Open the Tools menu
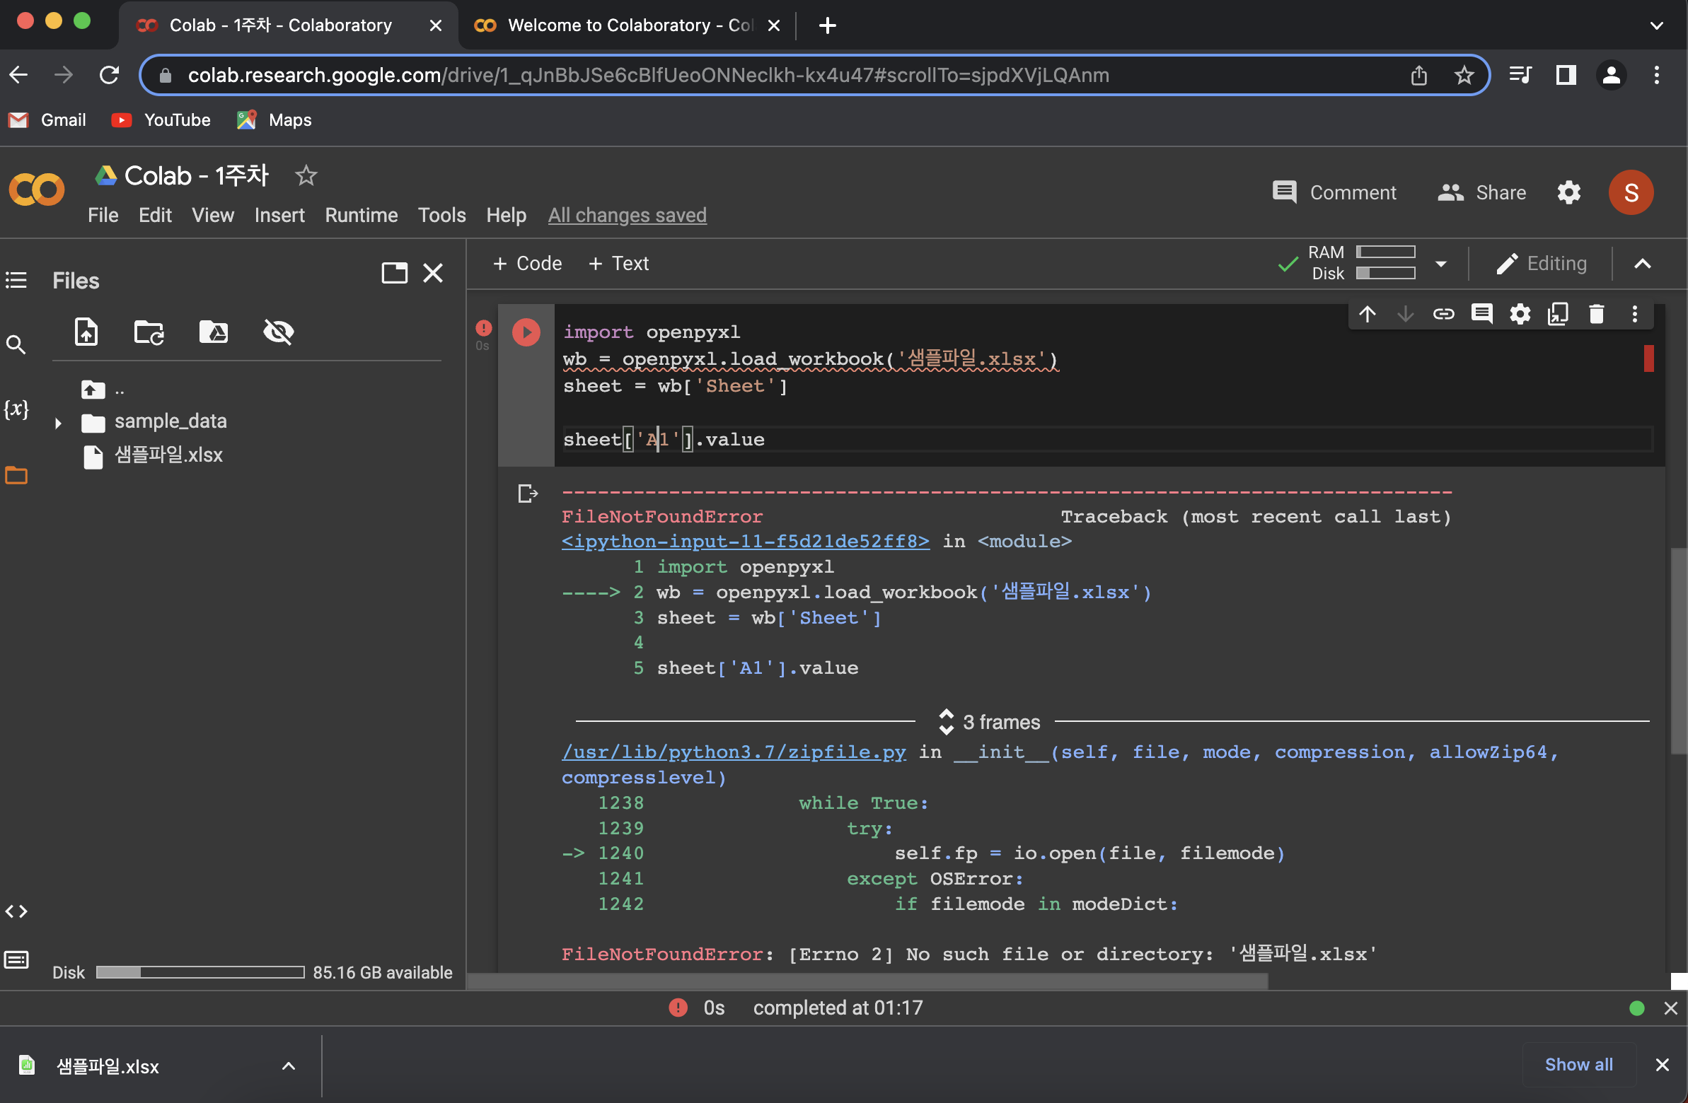This screenshot has height=1103, width=1688. point(441,215)
